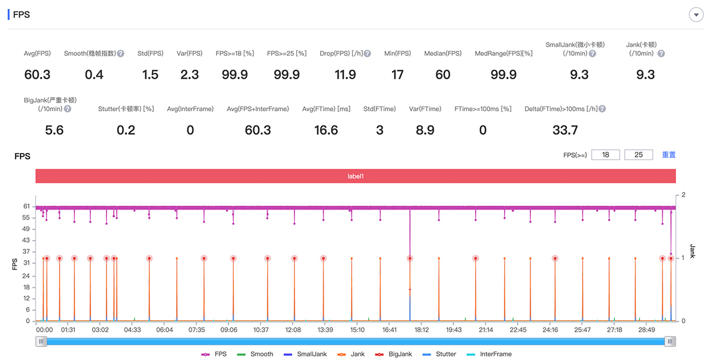Click FPS threshold field showing 25
Image resolution: width=712 pixels, height=360 pixels.
(x=639, y=155)
